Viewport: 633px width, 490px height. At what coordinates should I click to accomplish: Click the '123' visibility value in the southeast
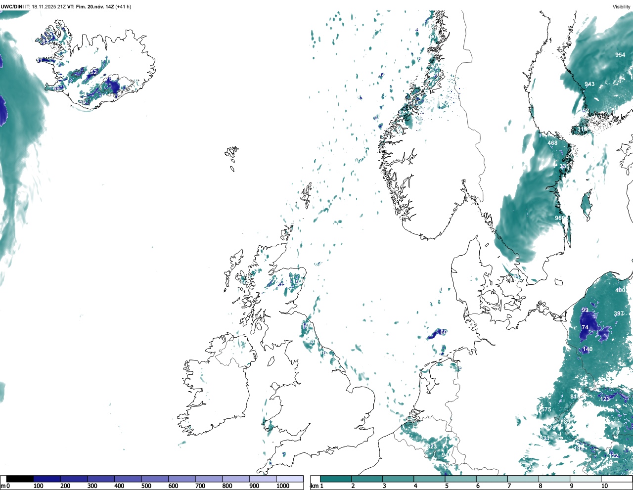point(605,399)
